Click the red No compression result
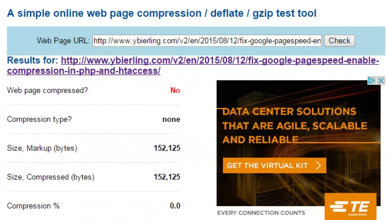Viewport: 387px width, 220px height. coord(175,90)
